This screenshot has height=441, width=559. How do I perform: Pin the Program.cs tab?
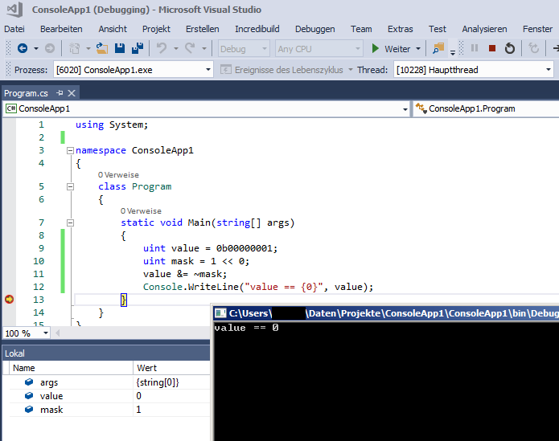tap(60, 93)
